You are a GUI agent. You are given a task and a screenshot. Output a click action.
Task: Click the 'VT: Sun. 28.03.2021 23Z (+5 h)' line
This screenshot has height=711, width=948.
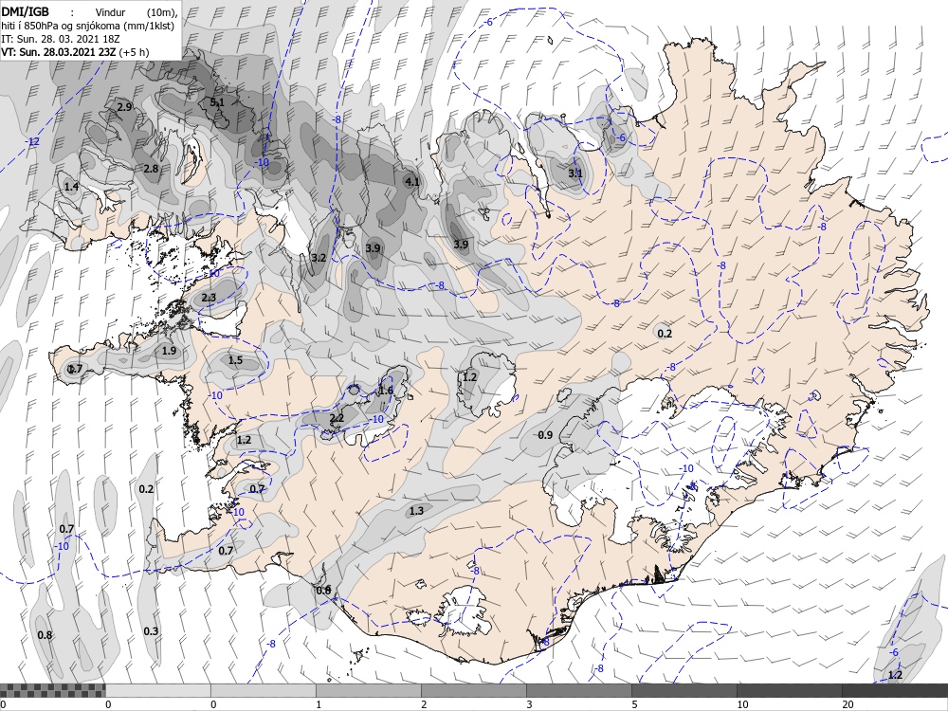(x=75, y=52)
